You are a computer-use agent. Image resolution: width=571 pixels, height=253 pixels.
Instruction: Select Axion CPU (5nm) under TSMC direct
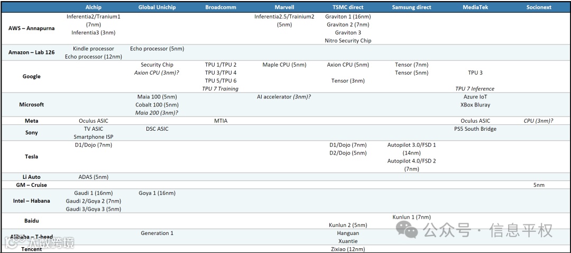pyautogui.click(x=348, y=65)
